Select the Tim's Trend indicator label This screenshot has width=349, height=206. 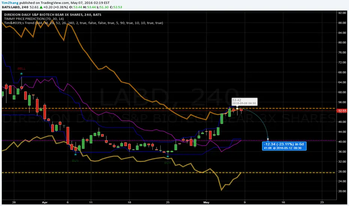tap(84, 23)
